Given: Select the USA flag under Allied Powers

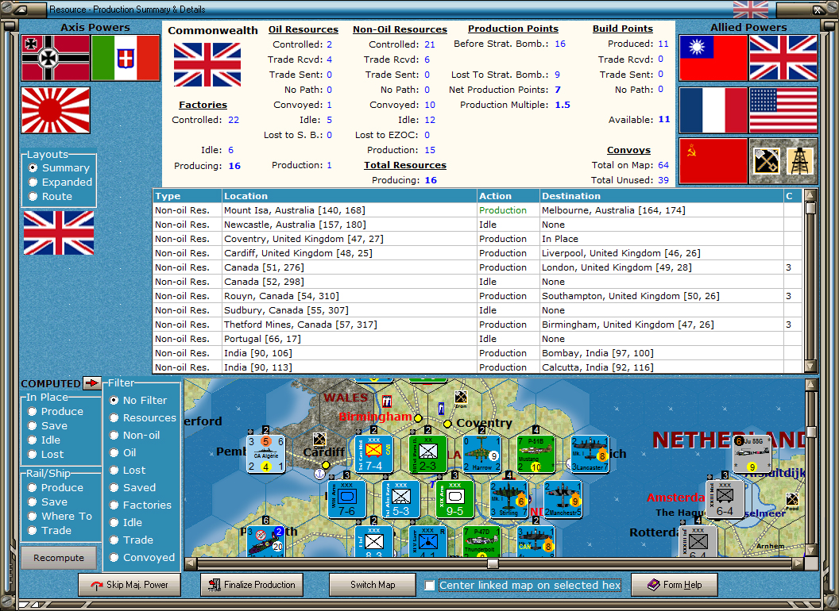Looking at the screenshot, I should (783, 110).
